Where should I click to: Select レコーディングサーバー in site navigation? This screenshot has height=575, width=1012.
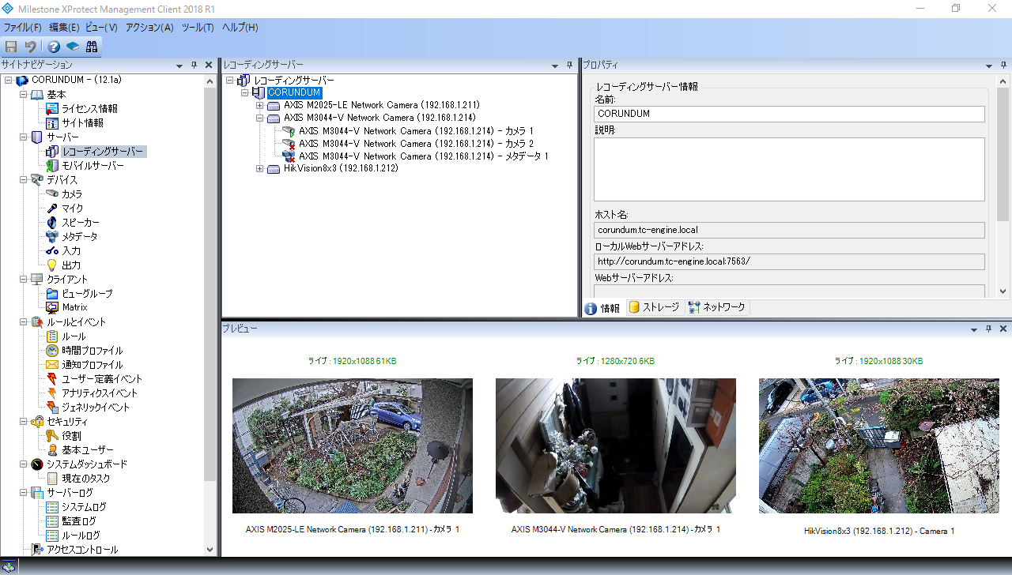click(103, 152)
